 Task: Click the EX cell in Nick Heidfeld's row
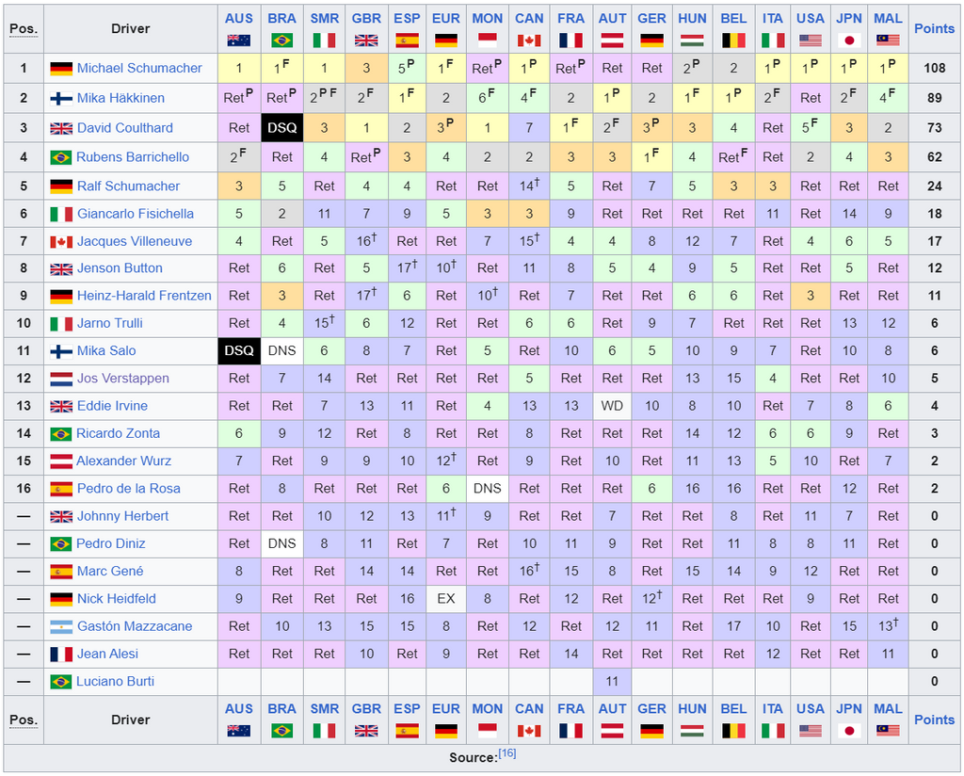(445, 599)
